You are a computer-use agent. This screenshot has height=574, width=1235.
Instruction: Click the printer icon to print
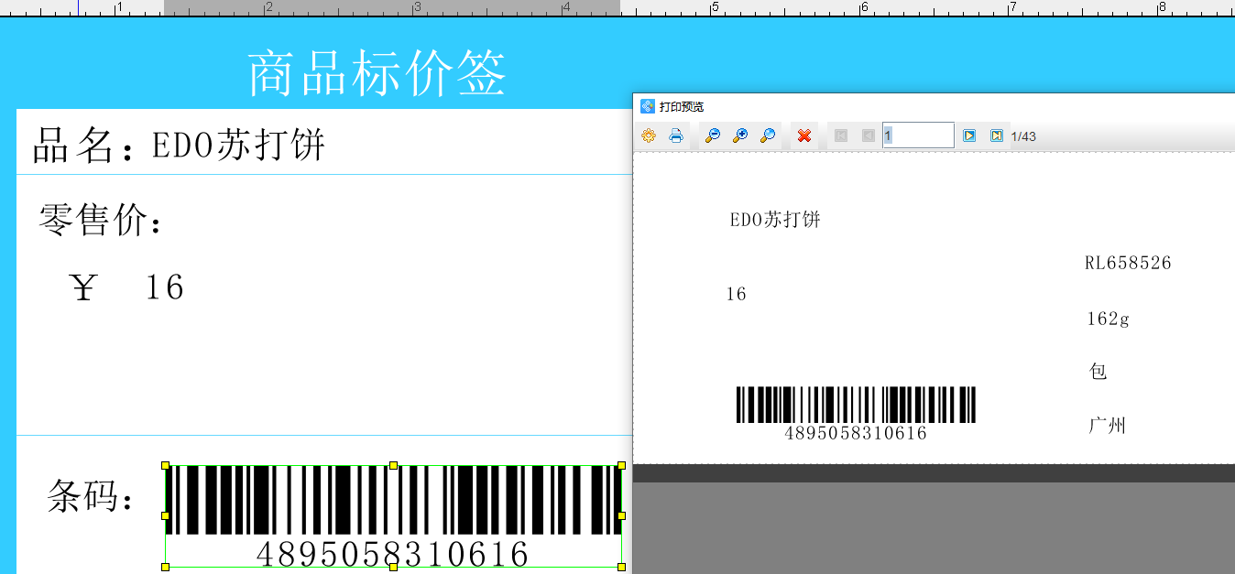(x=676, y=135)
